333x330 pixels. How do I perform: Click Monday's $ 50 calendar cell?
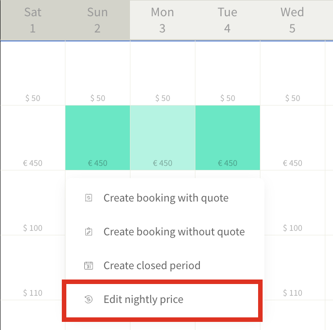162,73
